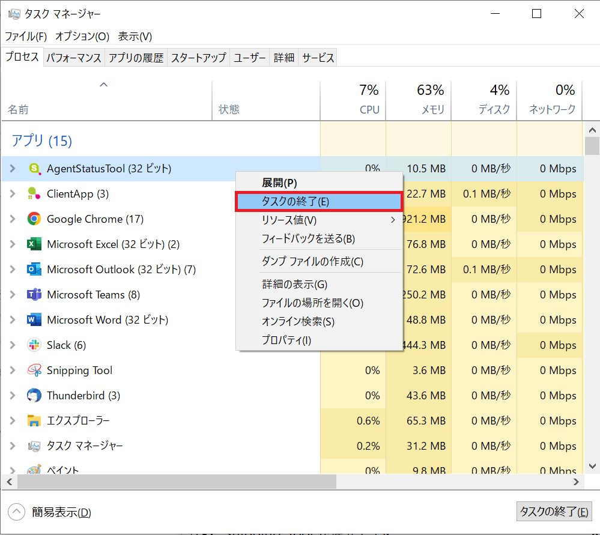600x535 pixels.
Task: Expand the ClientApp (3) process group
Action: (x=12, y=193)
